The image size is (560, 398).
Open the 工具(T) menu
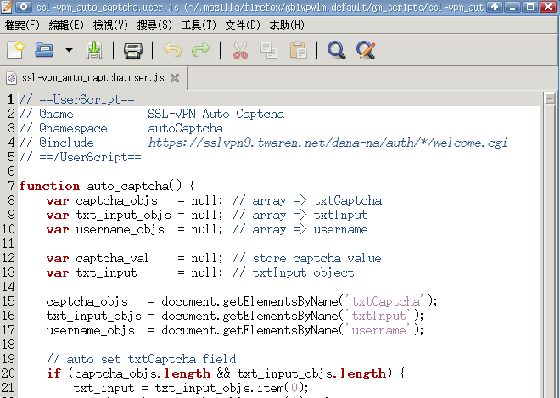198,25
